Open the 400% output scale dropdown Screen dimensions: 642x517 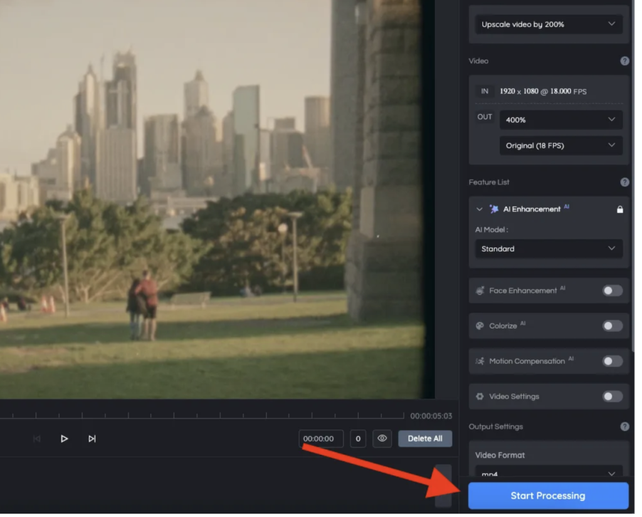(560, 120)
